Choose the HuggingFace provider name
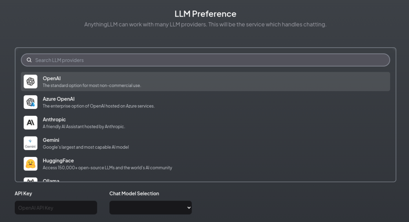The image size is (409, 222). pyautogui.click(x=58, y=161)
